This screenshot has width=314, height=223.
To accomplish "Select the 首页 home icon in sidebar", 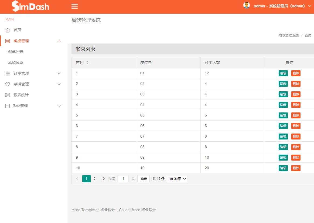I will [x=8, y=30].
